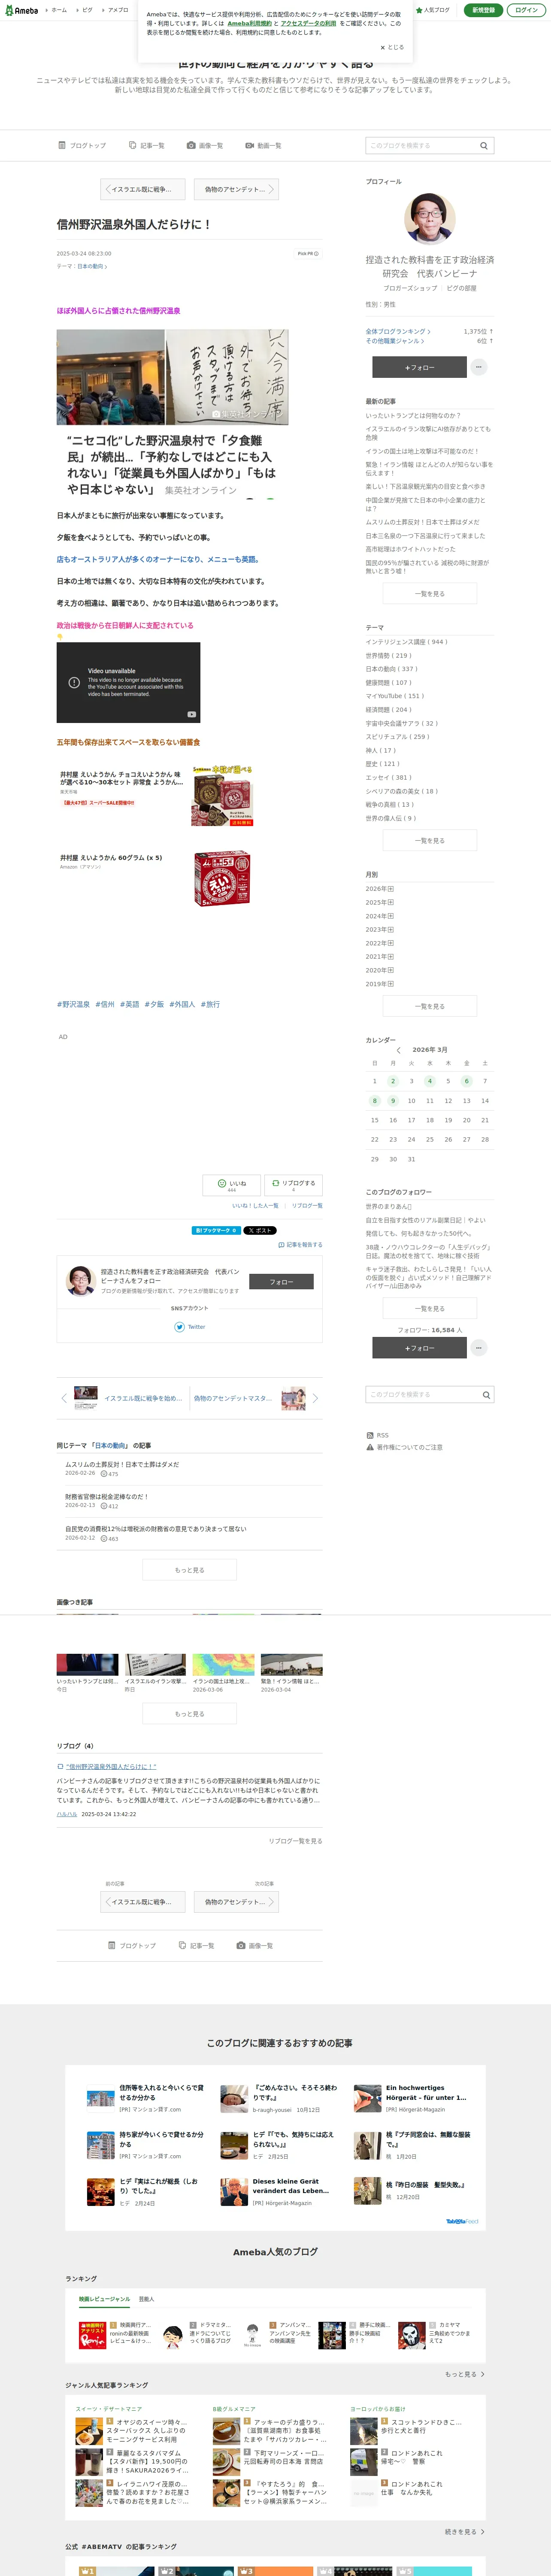Close the cookie notice with とじる

click(x=392, y=47)
